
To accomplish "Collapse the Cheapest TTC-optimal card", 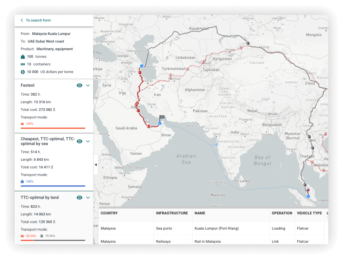I will [x=88, y=141].
